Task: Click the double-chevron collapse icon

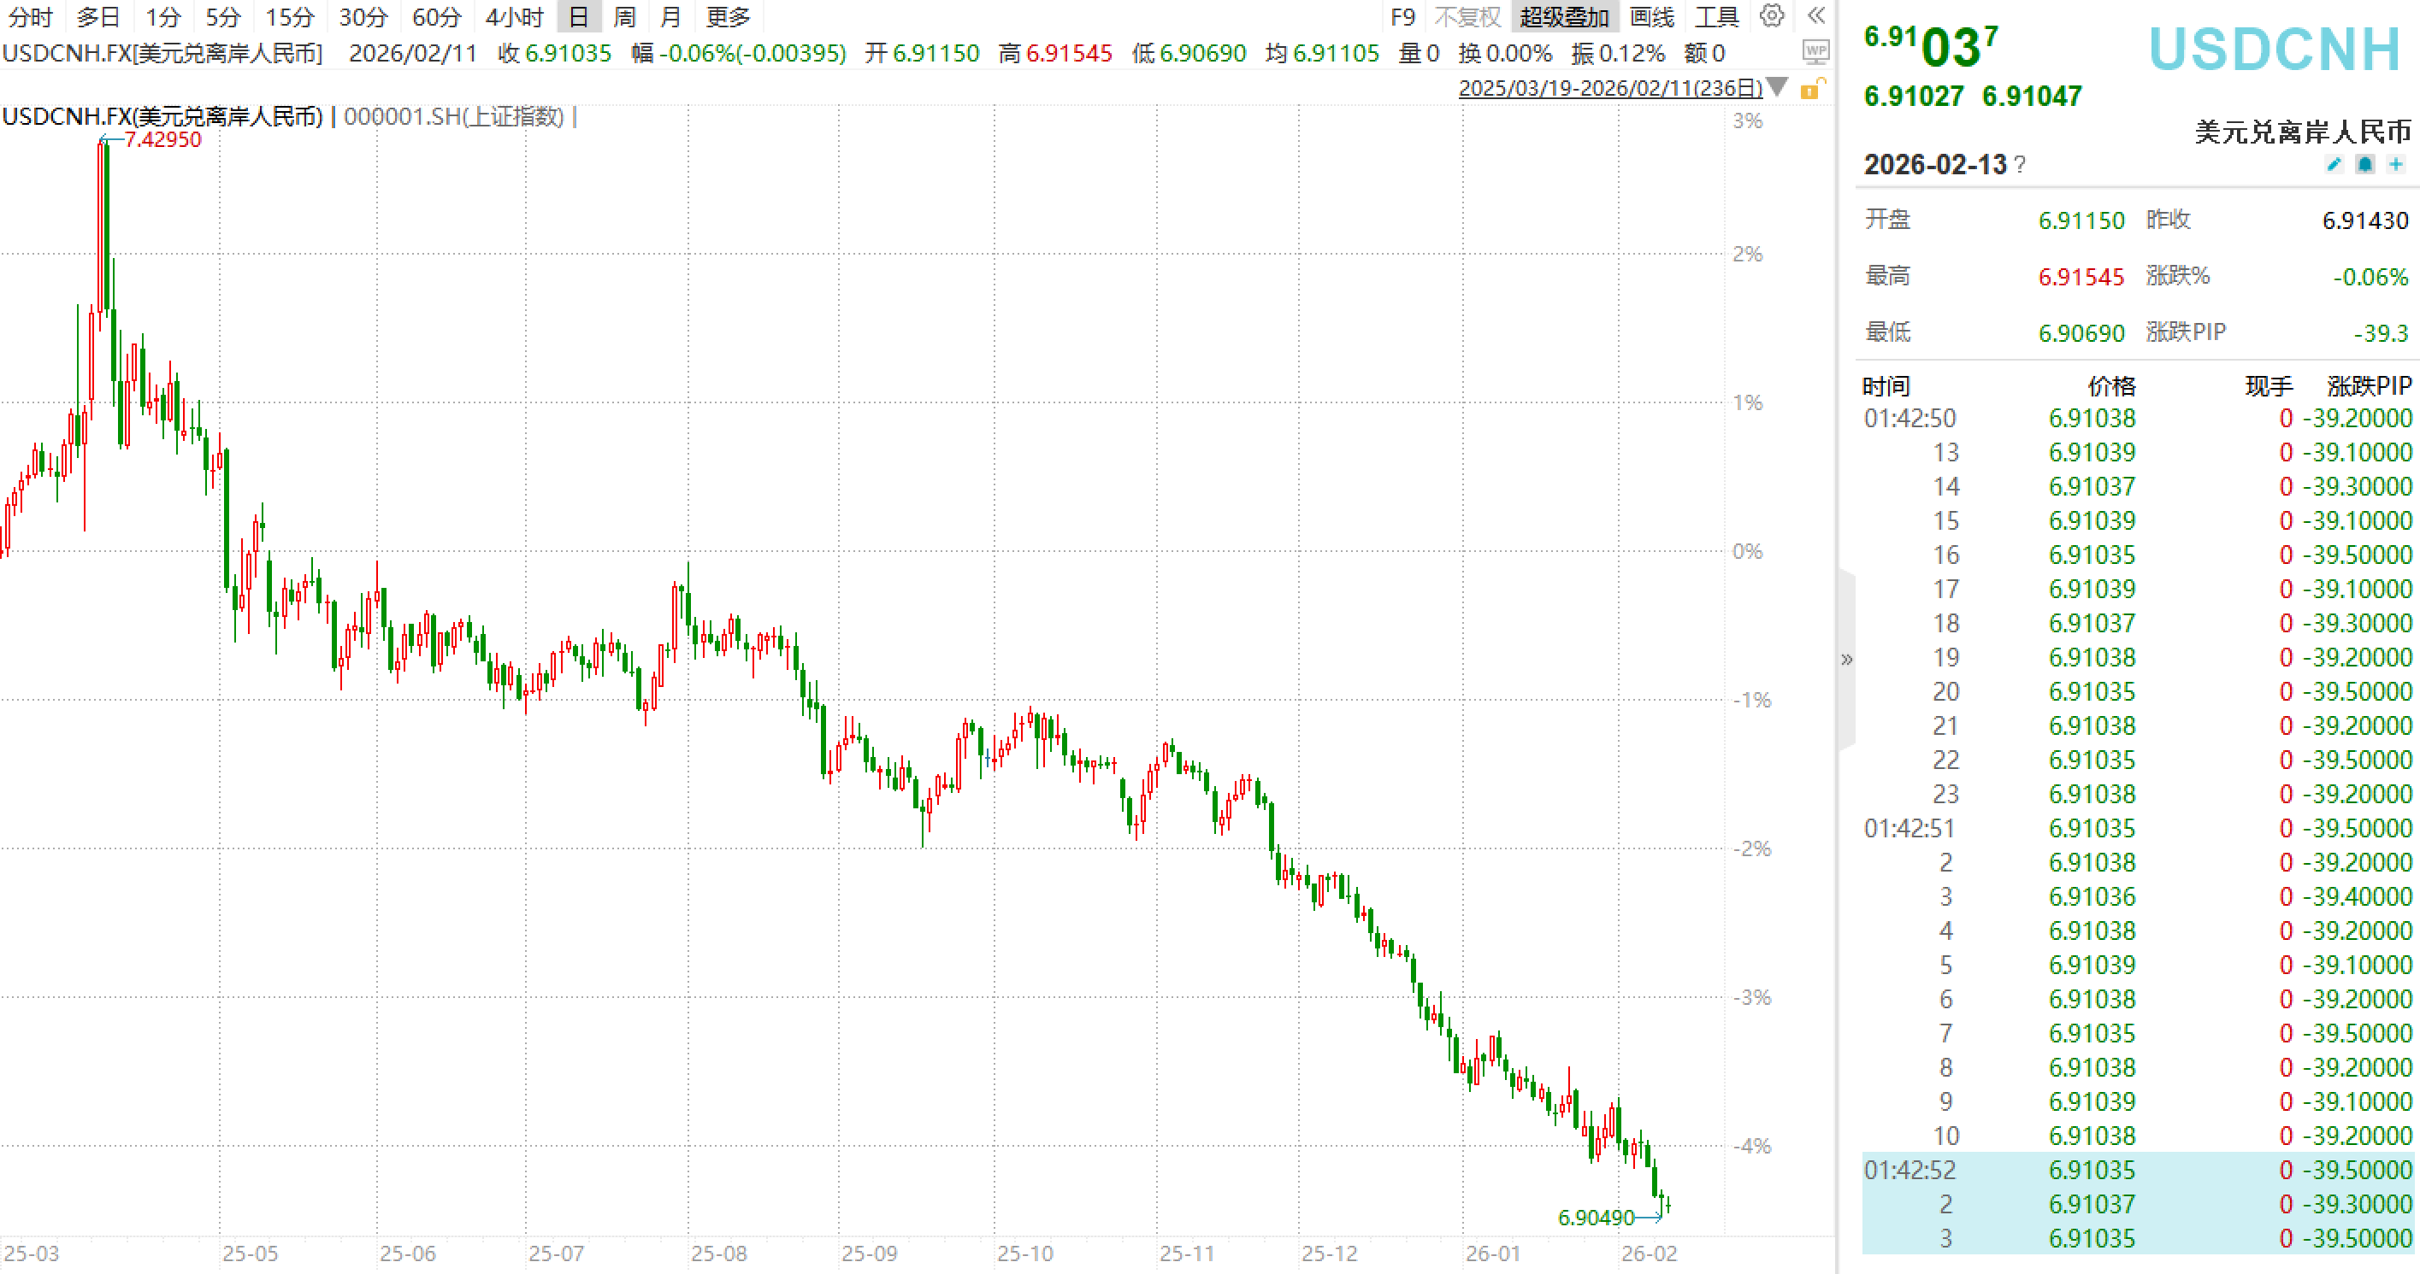Action: pos(1817,16)
